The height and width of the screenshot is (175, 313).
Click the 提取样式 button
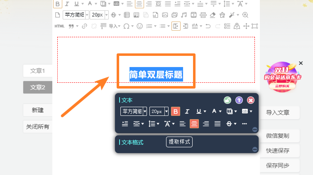[x=179, y=142]
